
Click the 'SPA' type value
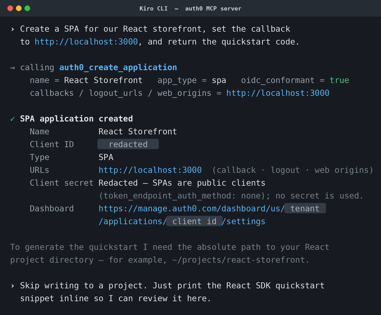click(106, 157)
